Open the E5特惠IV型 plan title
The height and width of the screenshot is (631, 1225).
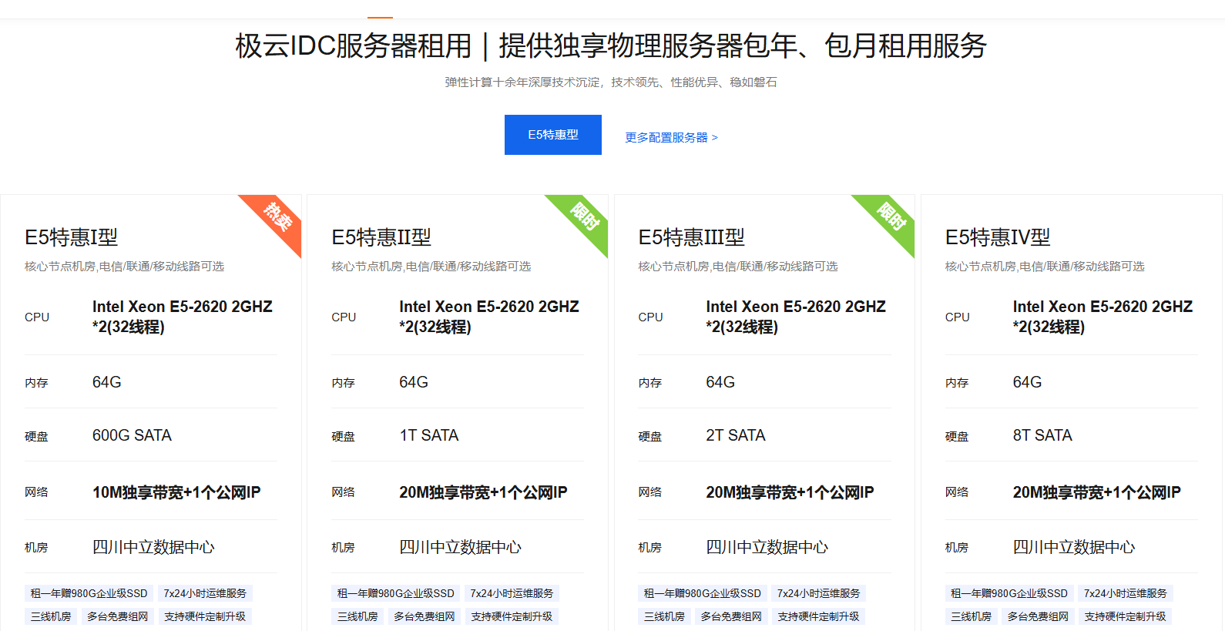click(x=997, y=237)
